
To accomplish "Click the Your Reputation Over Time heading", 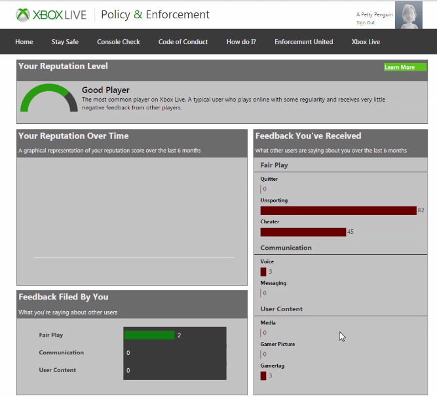I will [73, 136].
